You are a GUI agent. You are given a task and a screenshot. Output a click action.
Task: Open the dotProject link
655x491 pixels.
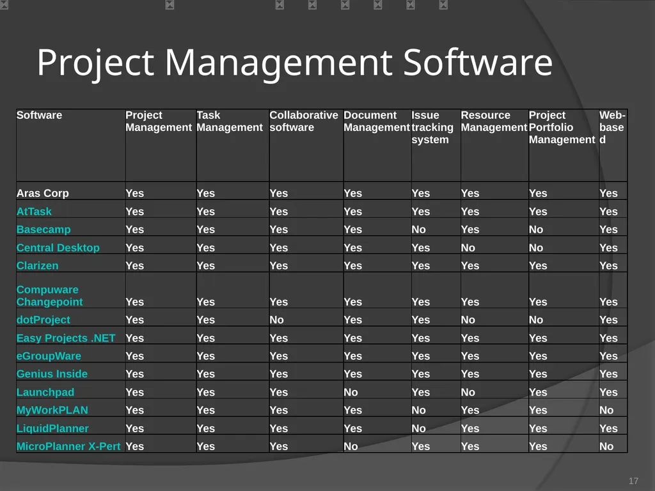(43, 320)
